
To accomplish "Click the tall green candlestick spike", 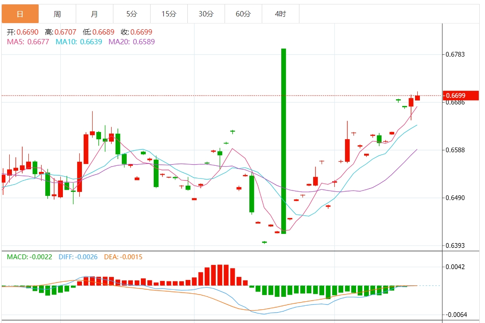I will point(283,141).
